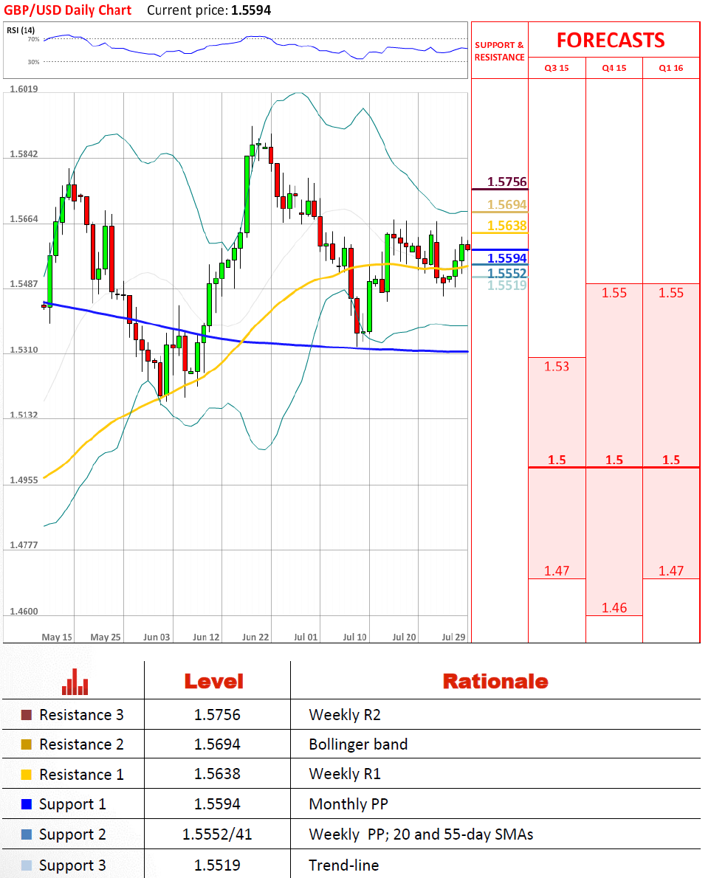Select the 1.53 forecast value in Q3 15
Image resolution: width=711 pixels, height=878 pixels.
(x=557, y=366)
